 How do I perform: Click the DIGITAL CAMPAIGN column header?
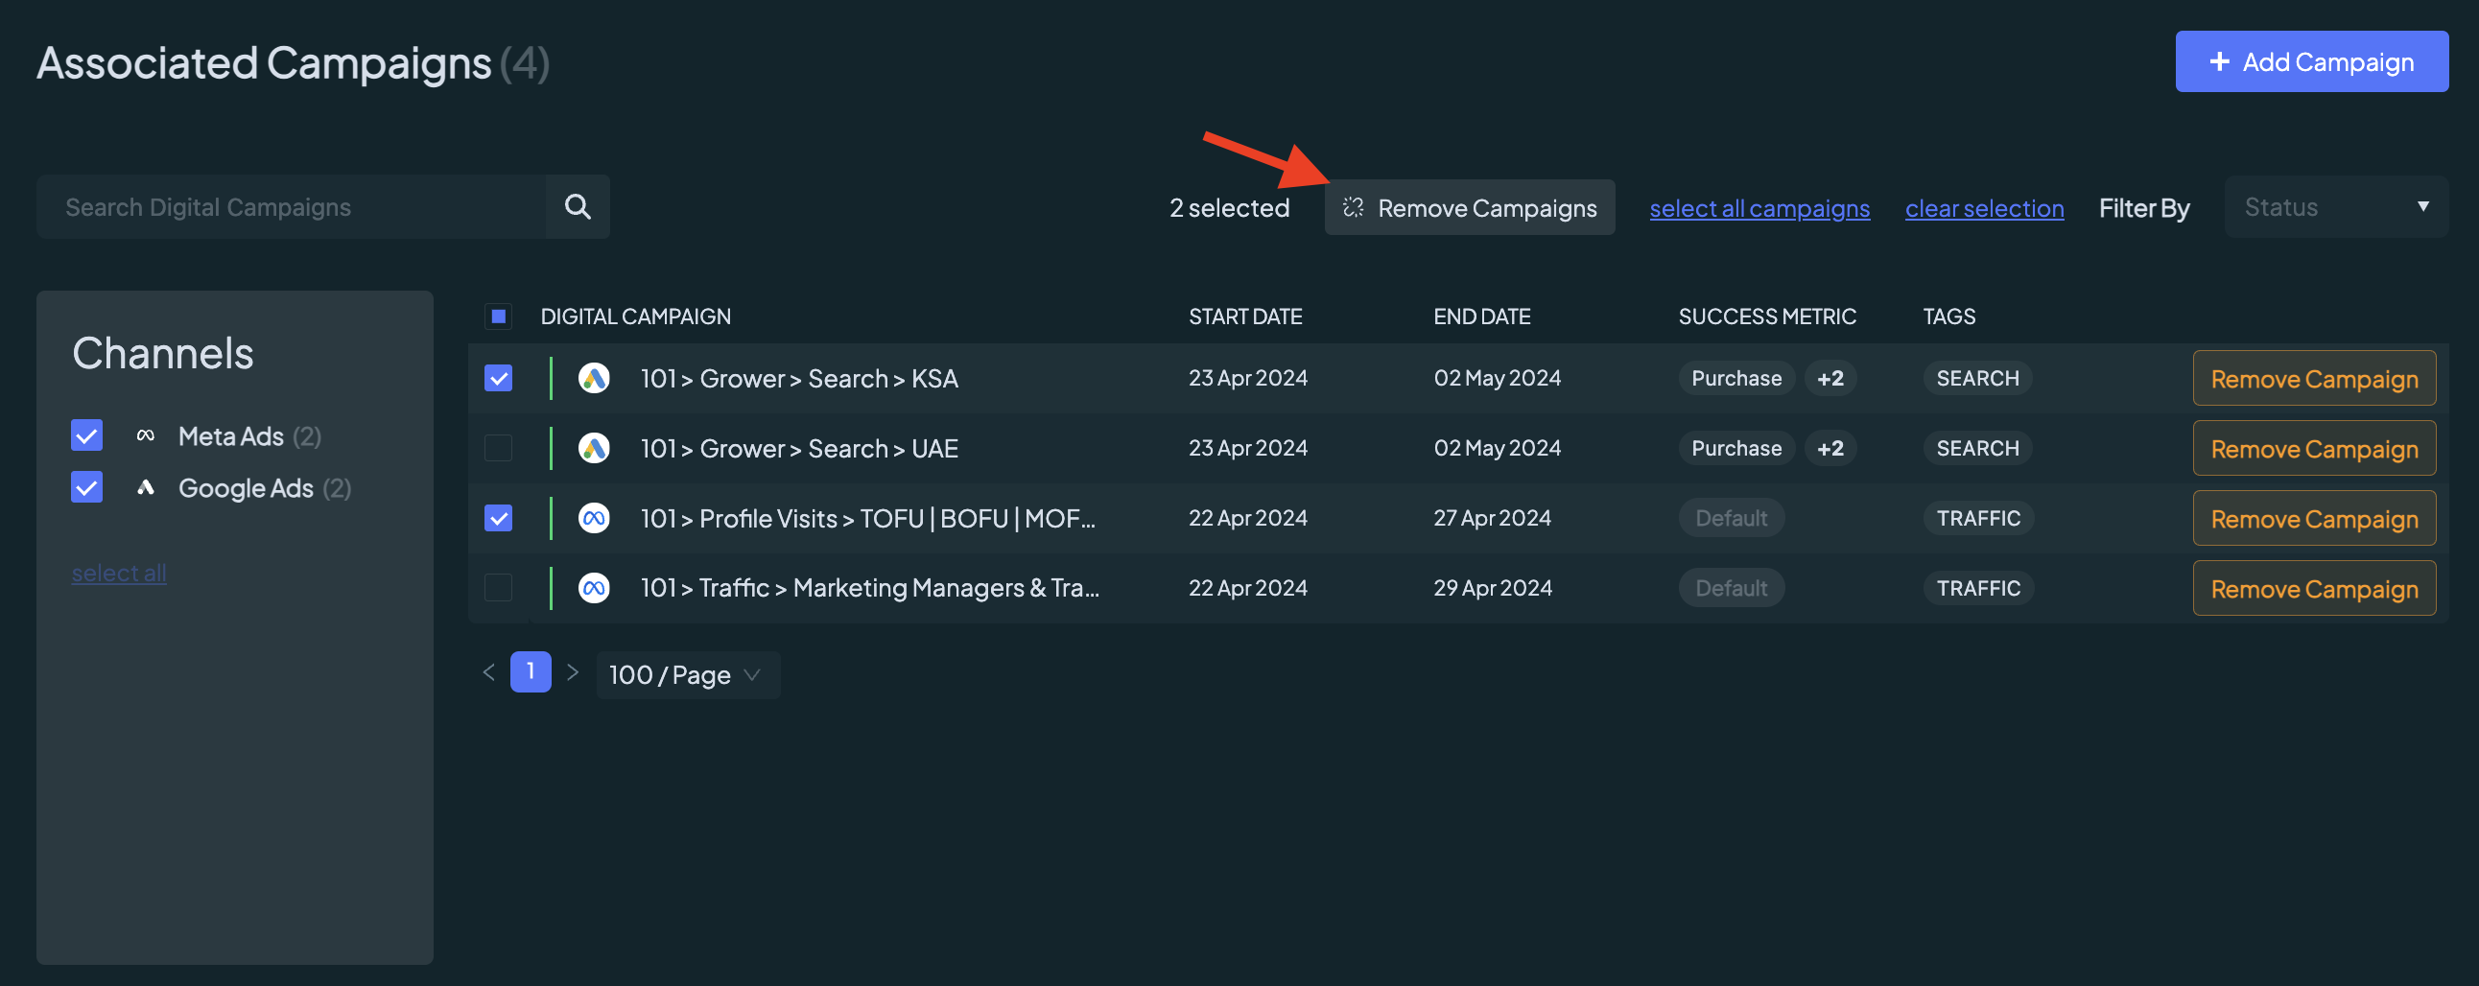point(635,317)
